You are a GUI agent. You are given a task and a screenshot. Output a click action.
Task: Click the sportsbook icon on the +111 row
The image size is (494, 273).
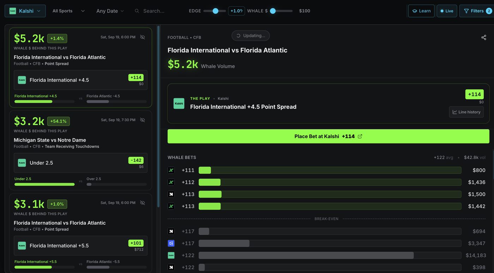point(171,170)
